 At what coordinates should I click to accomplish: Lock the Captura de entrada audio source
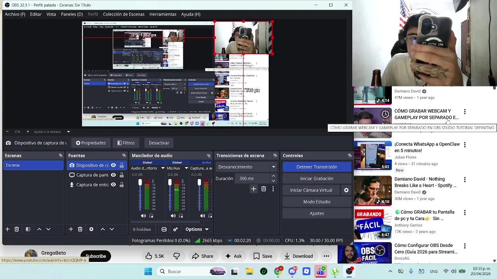coord(122,184)
